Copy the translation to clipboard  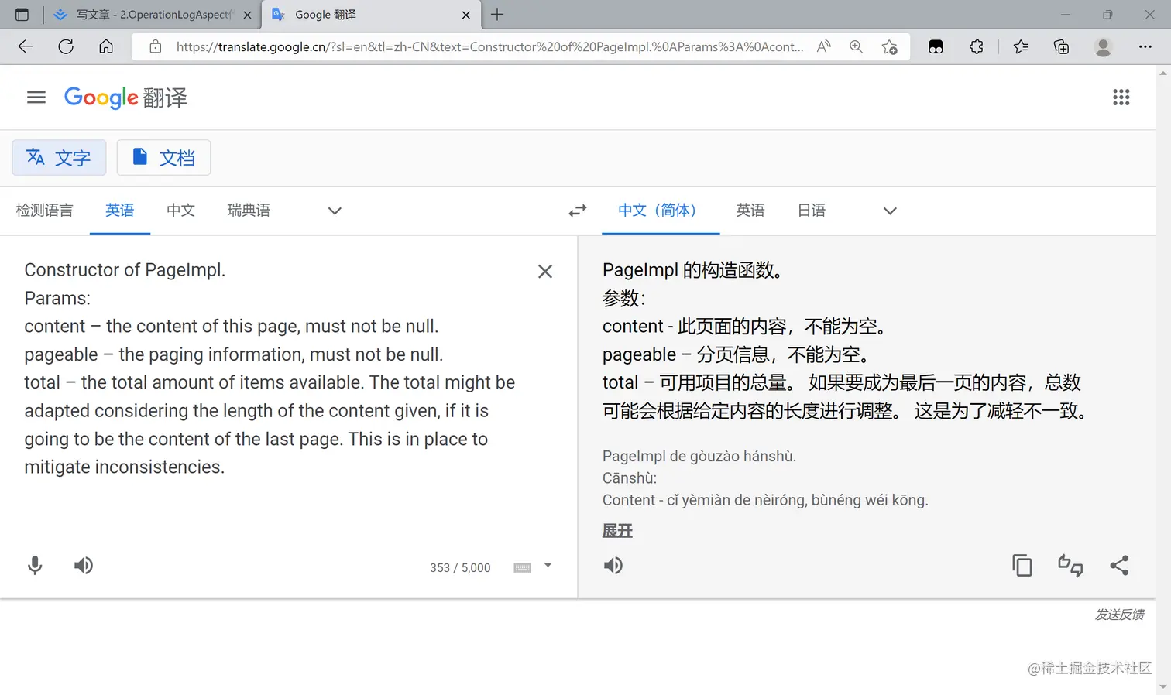click(x=1022, y=566)
